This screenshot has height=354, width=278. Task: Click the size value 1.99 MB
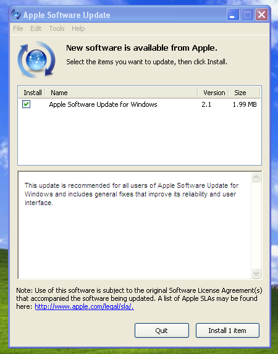click(x=245, y=104)
